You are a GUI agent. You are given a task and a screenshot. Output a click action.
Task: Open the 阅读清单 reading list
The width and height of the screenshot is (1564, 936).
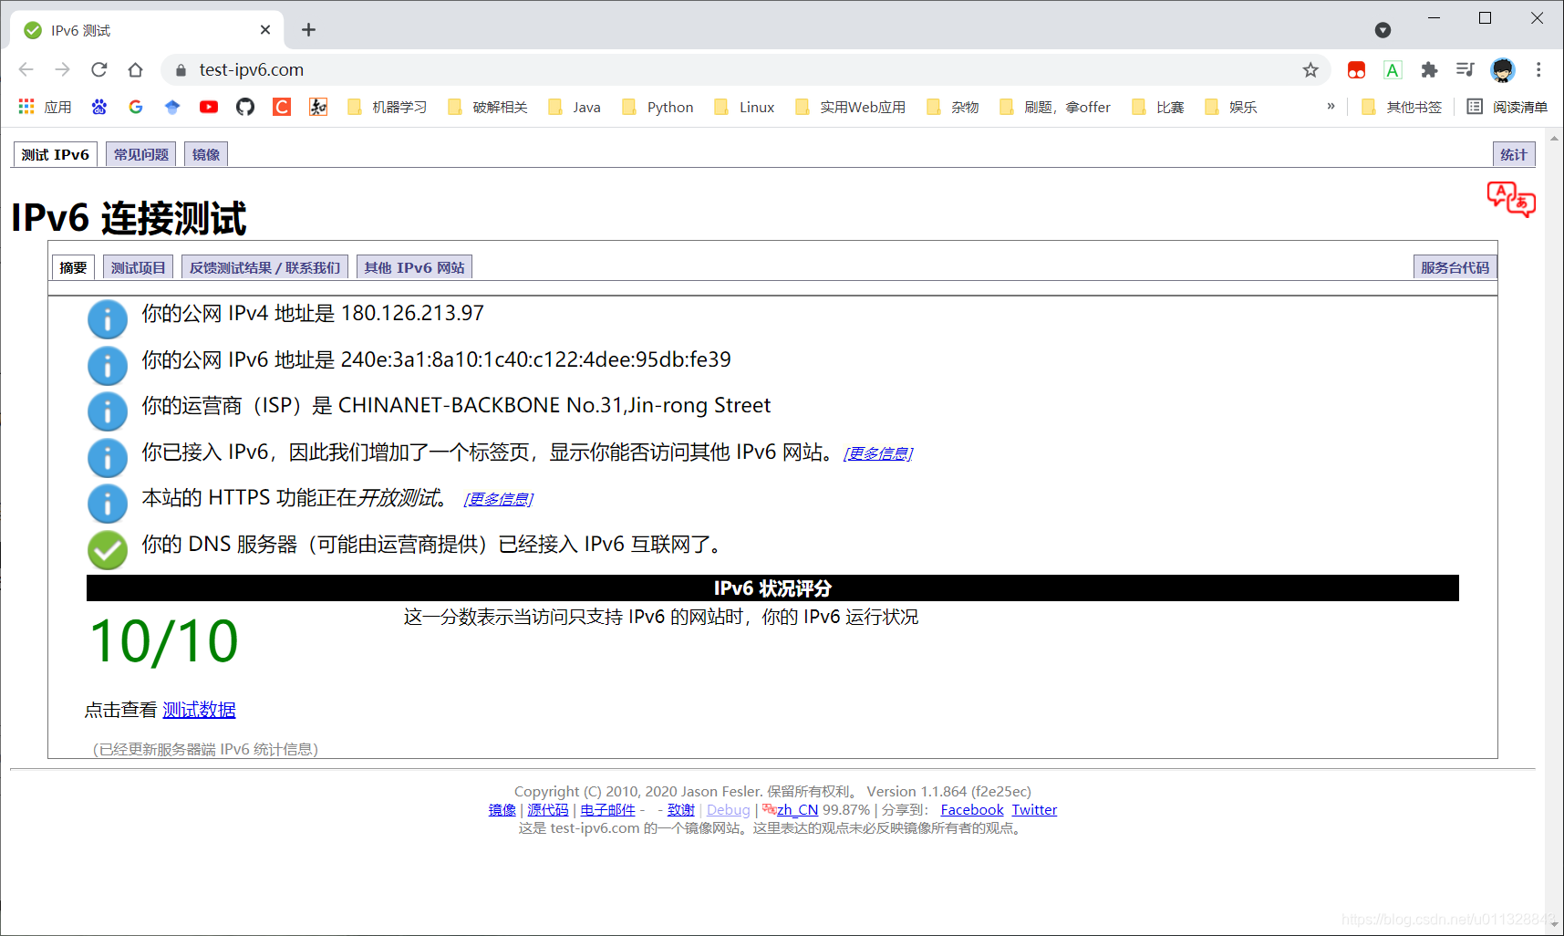pyautogui.click(x=1521, y=107)
